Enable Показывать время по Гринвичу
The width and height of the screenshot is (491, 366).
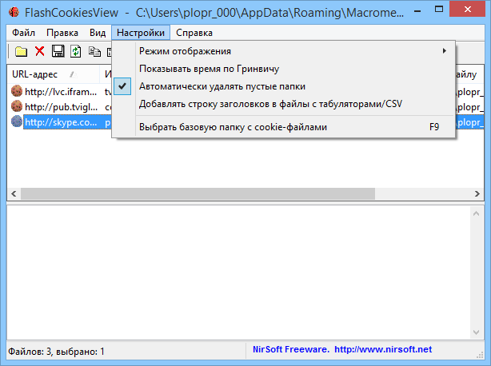click(283, 69)
